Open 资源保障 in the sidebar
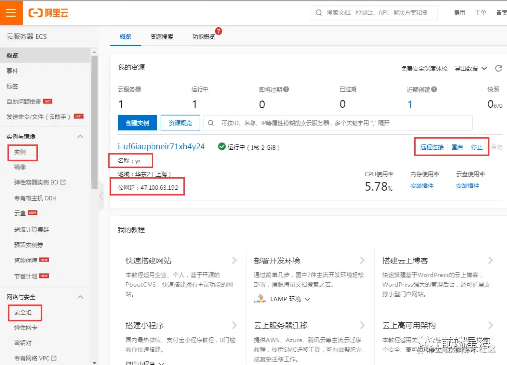 coord(26,260)
